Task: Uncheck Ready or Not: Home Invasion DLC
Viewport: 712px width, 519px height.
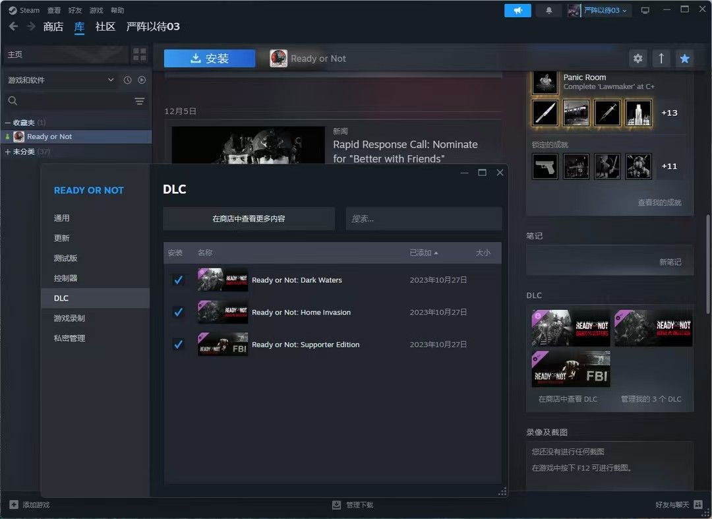Action: coord(178,313)
